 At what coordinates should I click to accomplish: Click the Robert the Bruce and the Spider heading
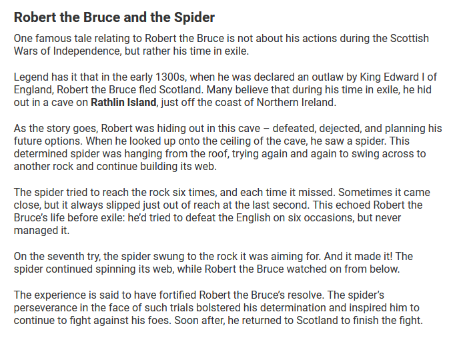click(x=114, y=17)
